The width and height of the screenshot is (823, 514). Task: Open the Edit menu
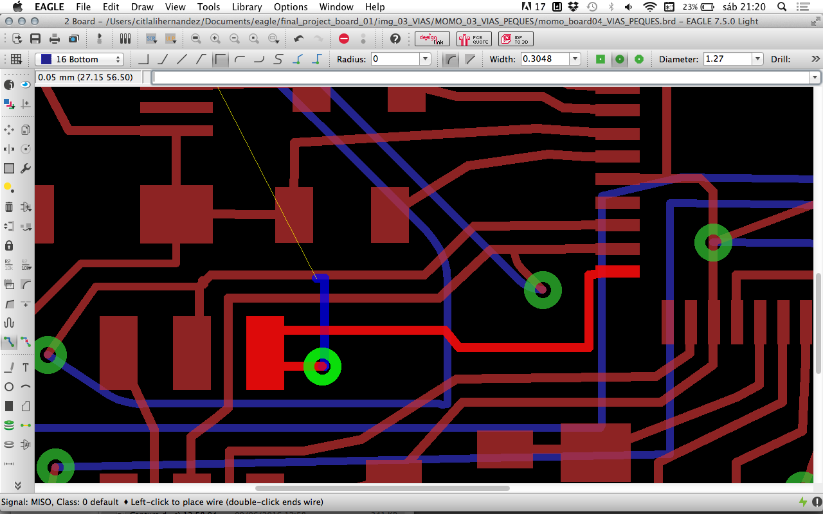pos(111,7)
